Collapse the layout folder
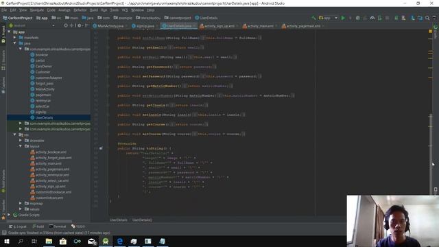This screenshot has height=247, width=439. [21, 146]
